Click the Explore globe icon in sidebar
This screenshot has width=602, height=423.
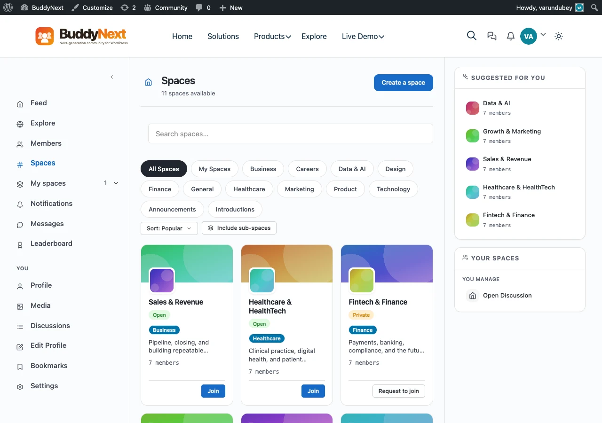point(20,125)
